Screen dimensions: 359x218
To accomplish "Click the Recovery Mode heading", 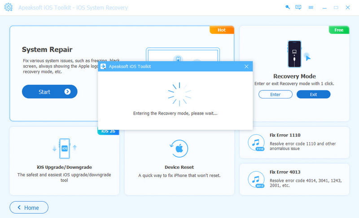I will 294,76.
